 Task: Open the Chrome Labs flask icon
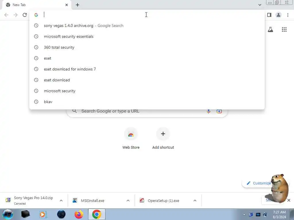(270, 30)
